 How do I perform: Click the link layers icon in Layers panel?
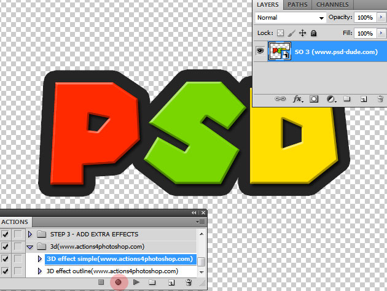tap(280, 99)
